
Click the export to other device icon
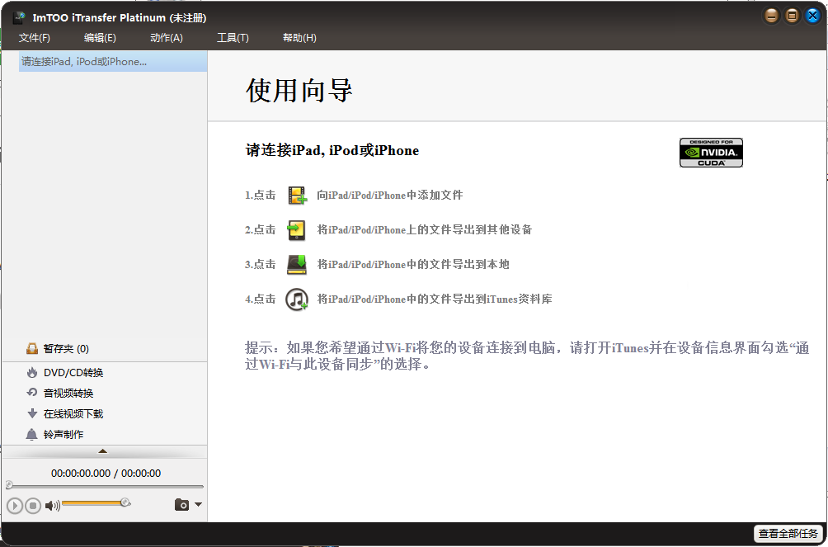pos(297,230)
